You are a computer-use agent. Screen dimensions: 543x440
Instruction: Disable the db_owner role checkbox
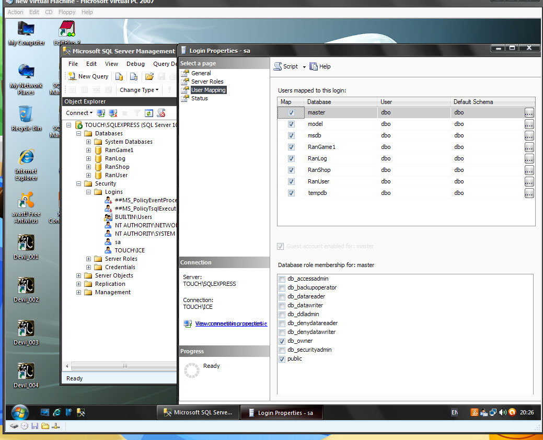282,341
